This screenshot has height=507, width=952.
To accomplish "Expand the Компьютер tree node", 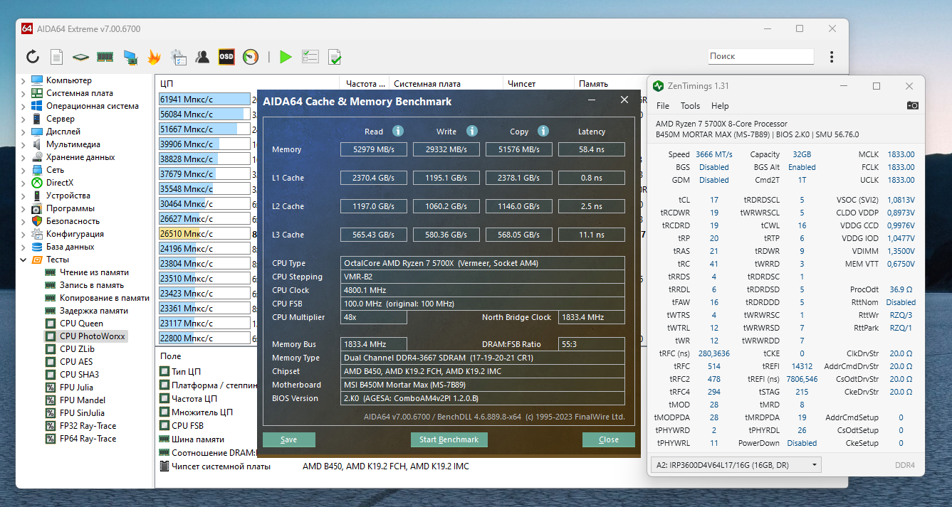I will click(23, 80).
